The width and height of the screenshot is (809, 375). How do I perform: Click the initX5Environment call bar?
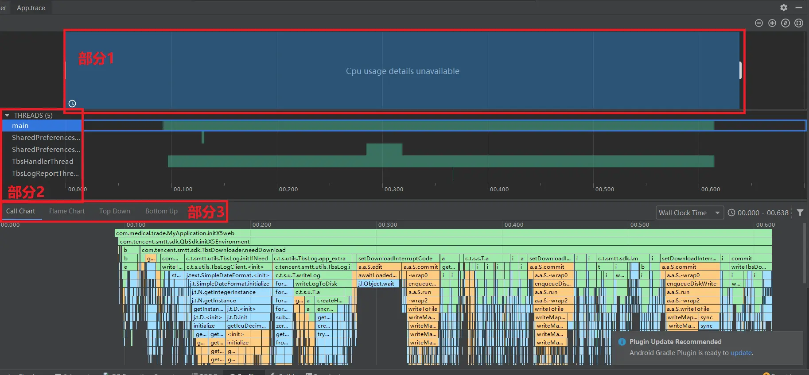(445, 242)
